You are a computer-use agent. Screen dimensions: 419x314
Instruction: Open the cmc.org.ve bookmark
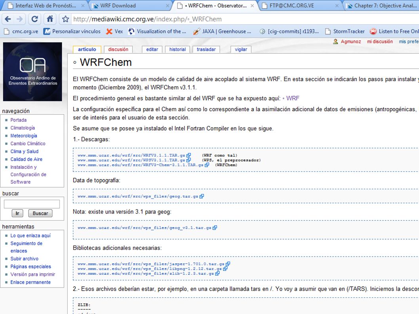(x=21, y=32)
